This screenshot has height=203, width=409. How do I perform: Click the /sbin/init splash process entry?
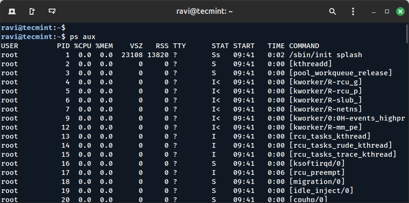pyautogui.click(x=321, y=55)
